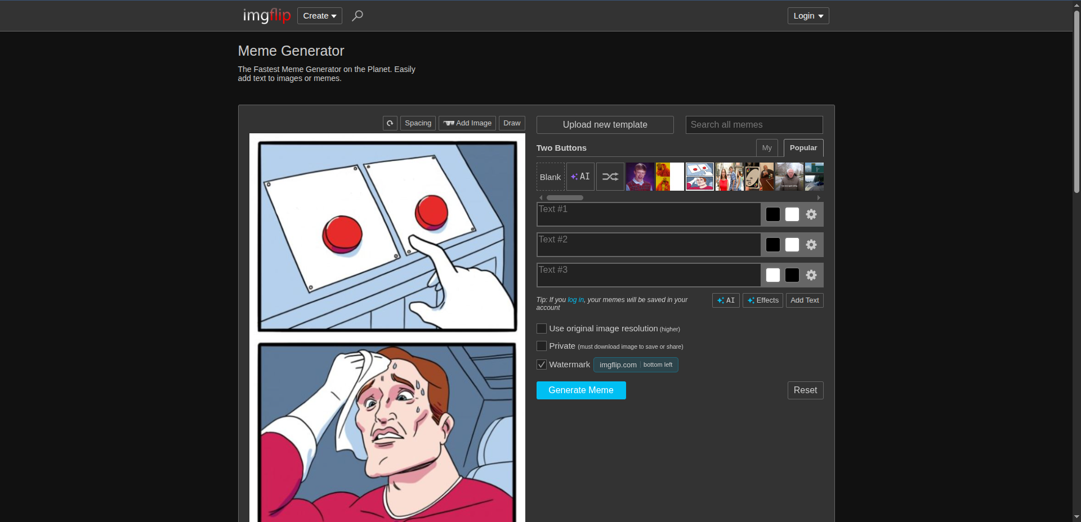
Task: Click the Spacing button
Action: (x=418, y=123)
